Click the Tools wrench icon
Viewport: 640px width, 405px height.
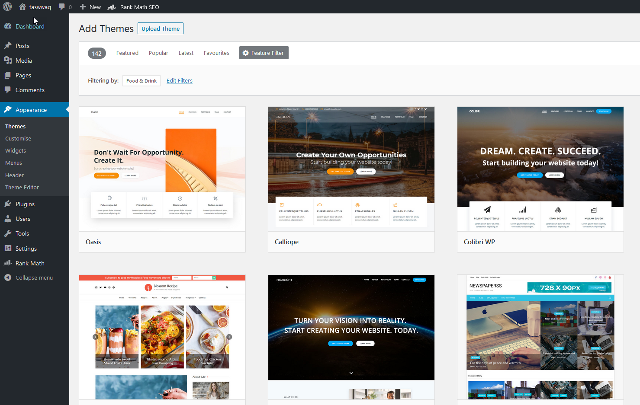point(8,233)
